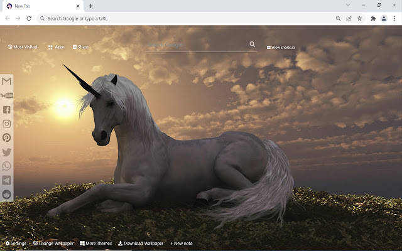This screenshot has height=251, width=402.
Task: Share this page icon
Action: [349, 18]
